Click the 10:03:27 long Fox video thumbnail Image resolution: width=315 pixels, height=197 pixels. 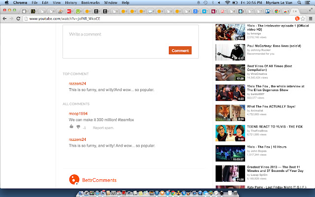230,153
